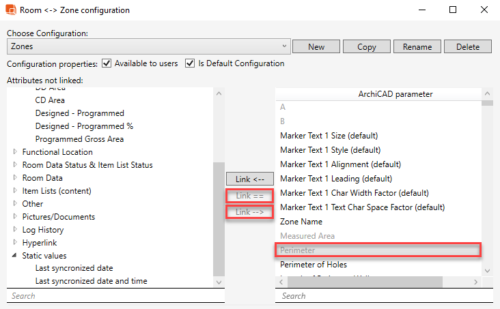Collapse the Static values tree node
This screenshot has width=500, height=309.
15,256
